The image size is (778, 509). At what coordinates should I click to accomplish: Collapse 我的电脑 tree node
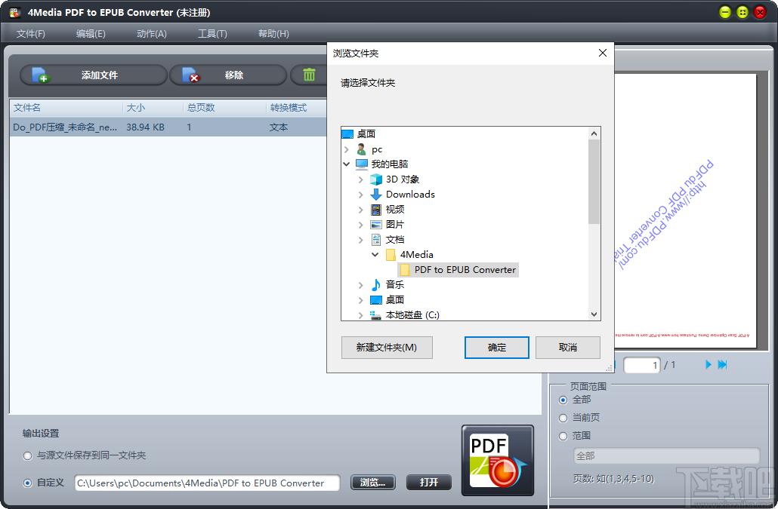pyautogui.click(x=347, y=164)
